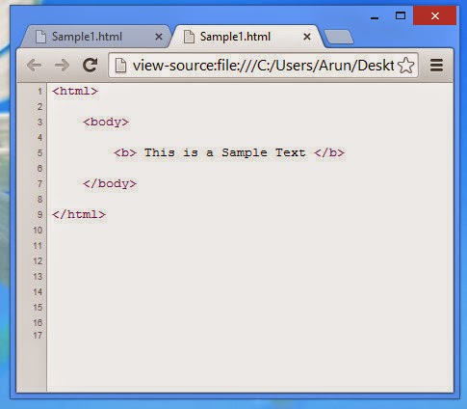
Task: Click the page icon on the second tab
Action: click(x=189, y=37)
